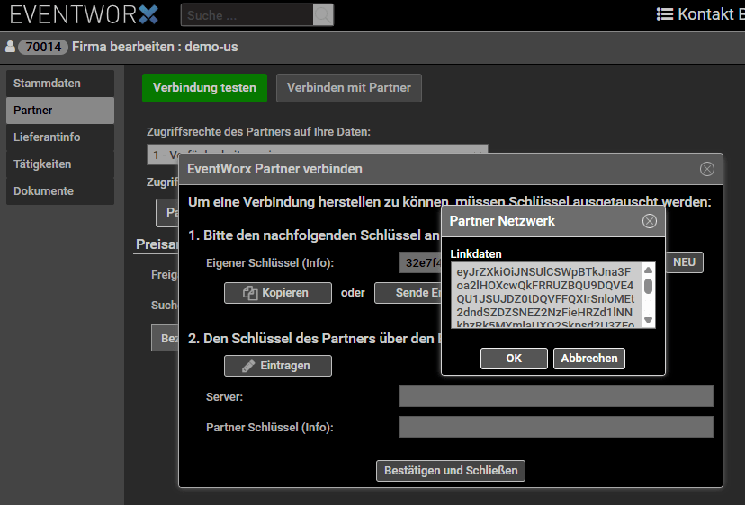Screen dimensions: 745x505
Task: Click the NEU button
Action: (x=684, y=262)
